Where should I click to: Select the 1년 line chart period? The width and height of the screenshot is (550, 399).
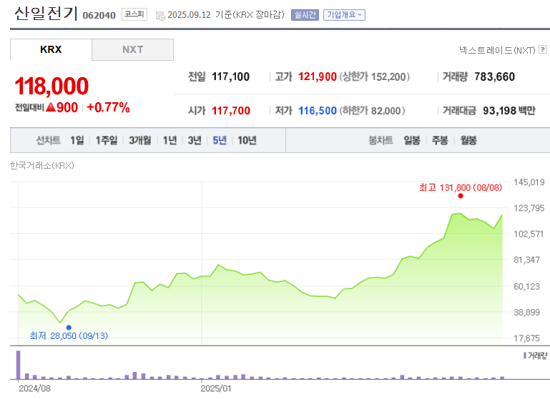point(170,140)
